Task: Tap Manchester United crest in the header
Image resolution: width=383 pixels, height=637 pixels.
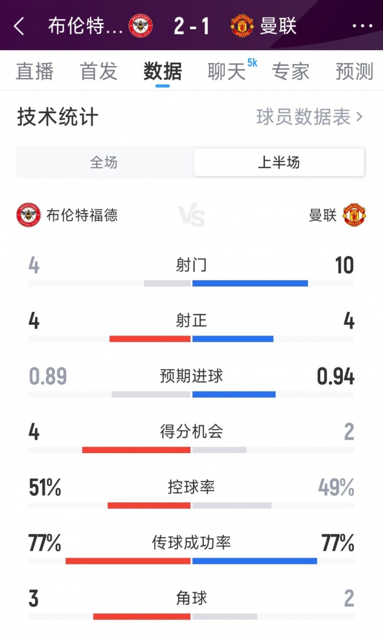Action: point(242,26)
